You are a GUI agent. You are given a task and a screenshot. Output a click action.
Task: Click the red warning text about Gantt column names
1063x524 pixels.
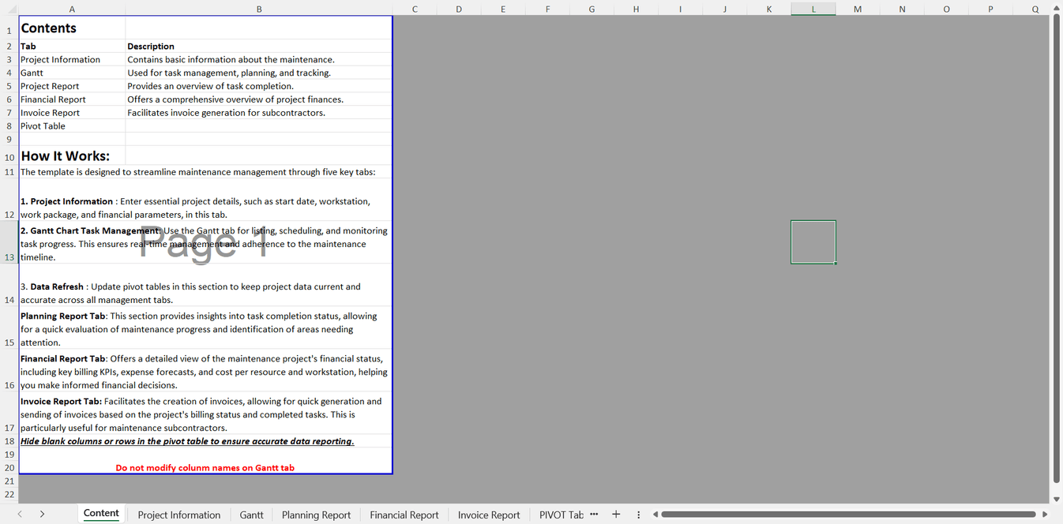click(x=205, y=467)
